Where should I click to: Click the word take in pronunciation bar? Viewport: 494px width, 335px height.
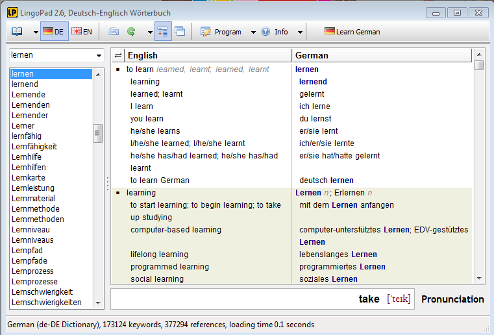click(369, 299)
